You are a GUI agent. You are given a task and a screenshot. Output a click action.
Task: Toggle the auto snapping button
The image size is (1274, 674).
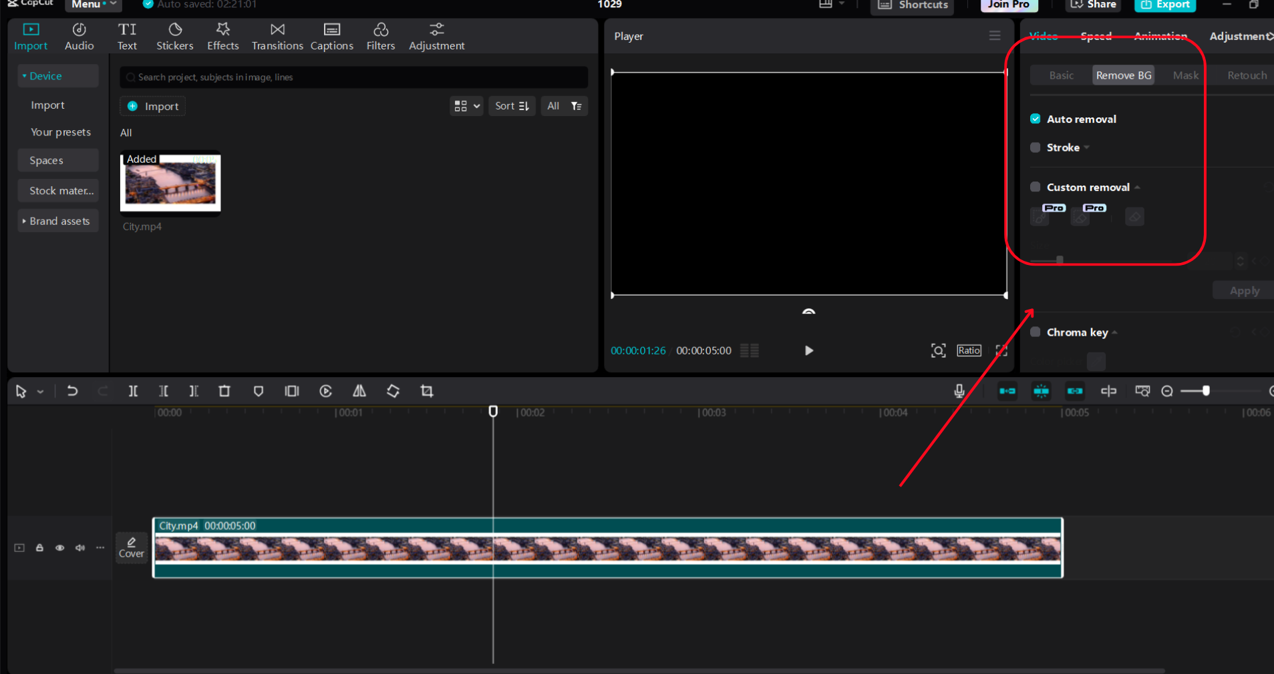[x=1041, y=391]
